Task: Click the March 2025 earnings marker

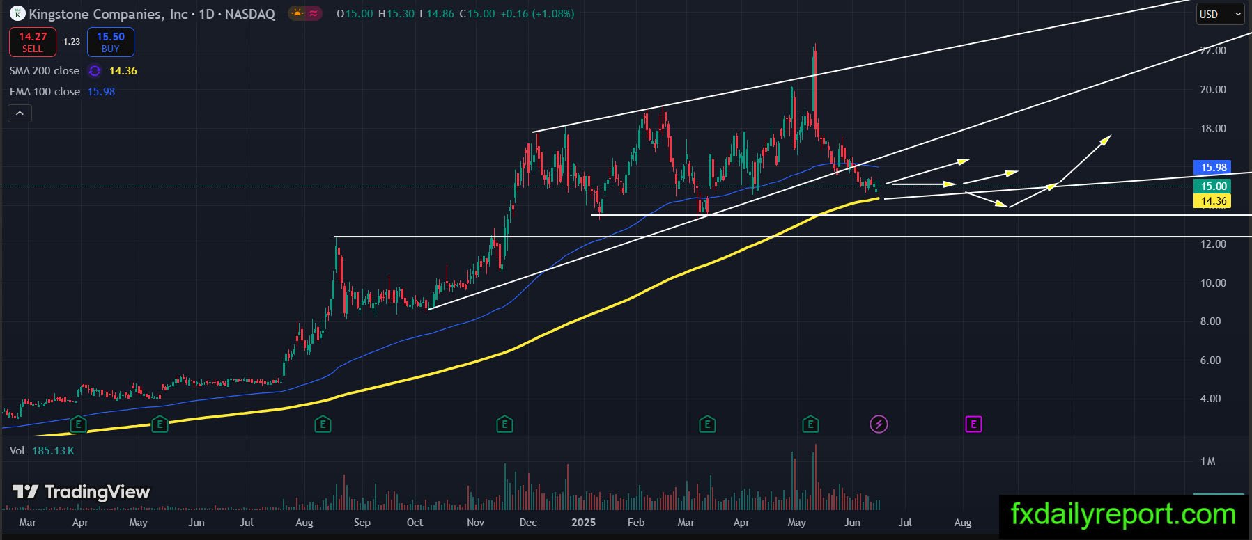Action: [707, 424]
